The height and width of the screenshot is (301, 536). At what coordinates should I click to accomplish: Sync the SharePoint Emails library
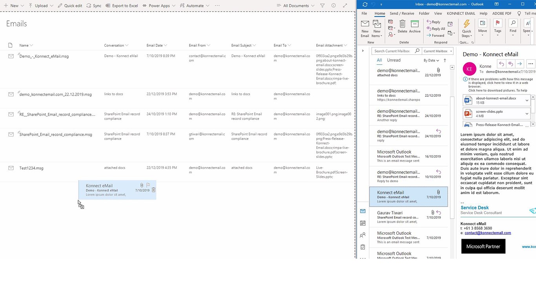click(94, 5)
